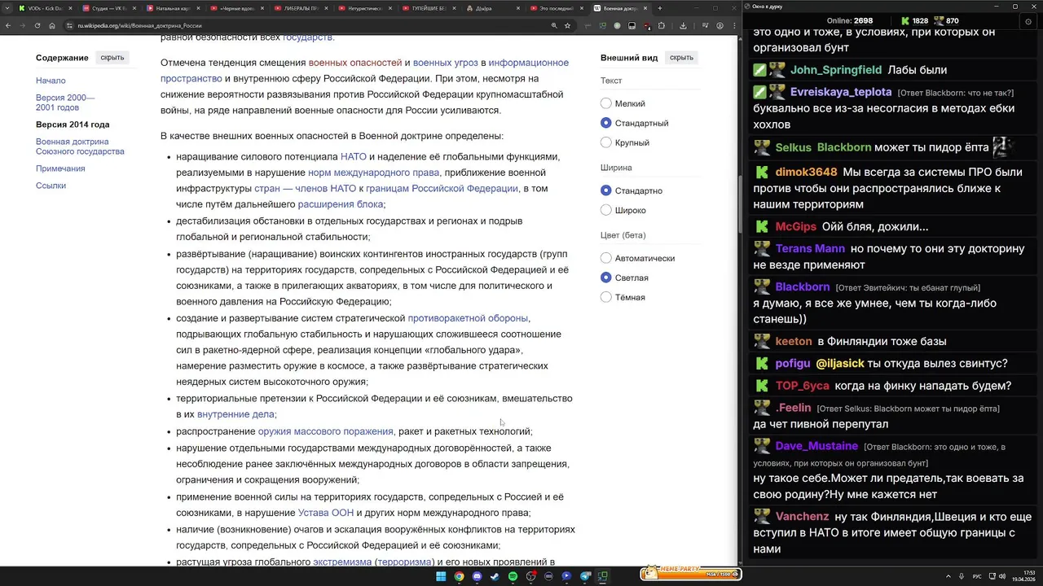The image size is (1043, 586).
Task: Open 'военных опасностей' red link
Action: pyautogui.click(x=355, y=63)
